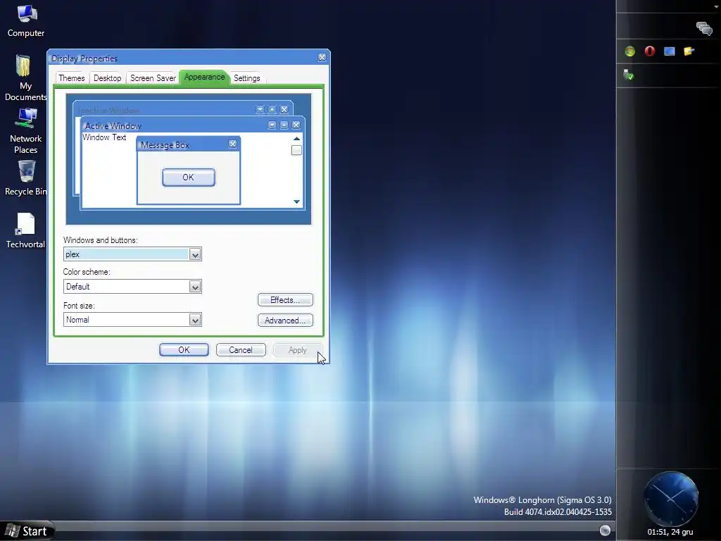The height and width of the screenshot is (541, 721).
Task: Click the chat bubbles icon in sidebar
Action: pos(703,28)
